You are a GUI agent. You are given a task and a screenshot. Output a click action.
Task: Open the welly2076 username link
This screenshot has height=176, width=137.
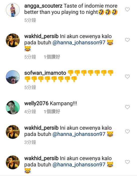36,103
